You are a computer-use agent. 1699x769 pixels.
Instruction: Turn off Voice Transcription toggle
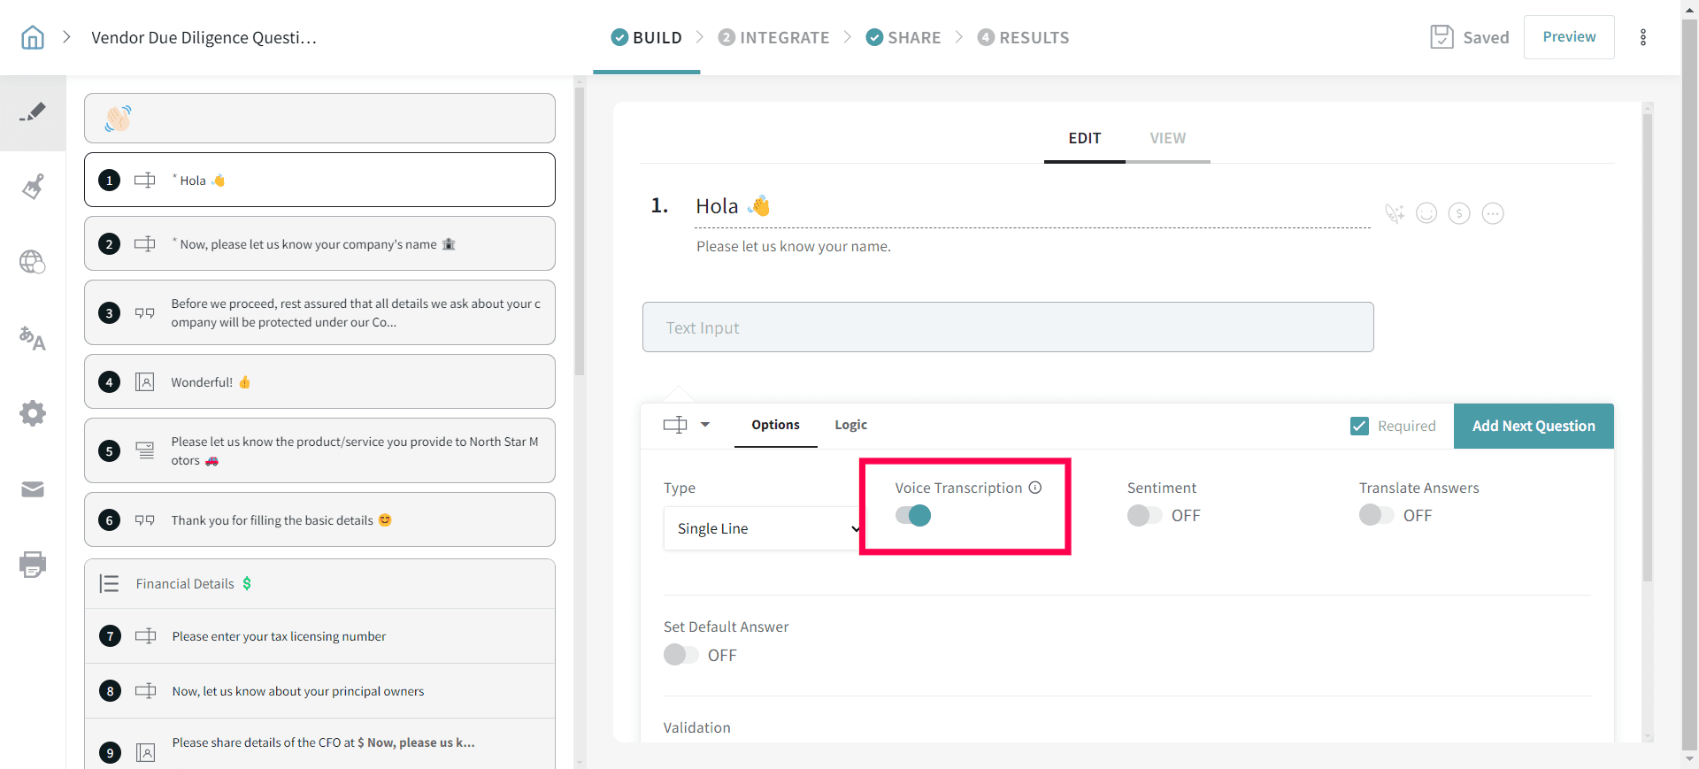pyautogui.click(x=913, y=516)
